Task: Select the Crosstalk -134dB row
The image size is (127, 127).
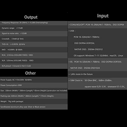Action: pyautogui.click(x=34, y=39)
